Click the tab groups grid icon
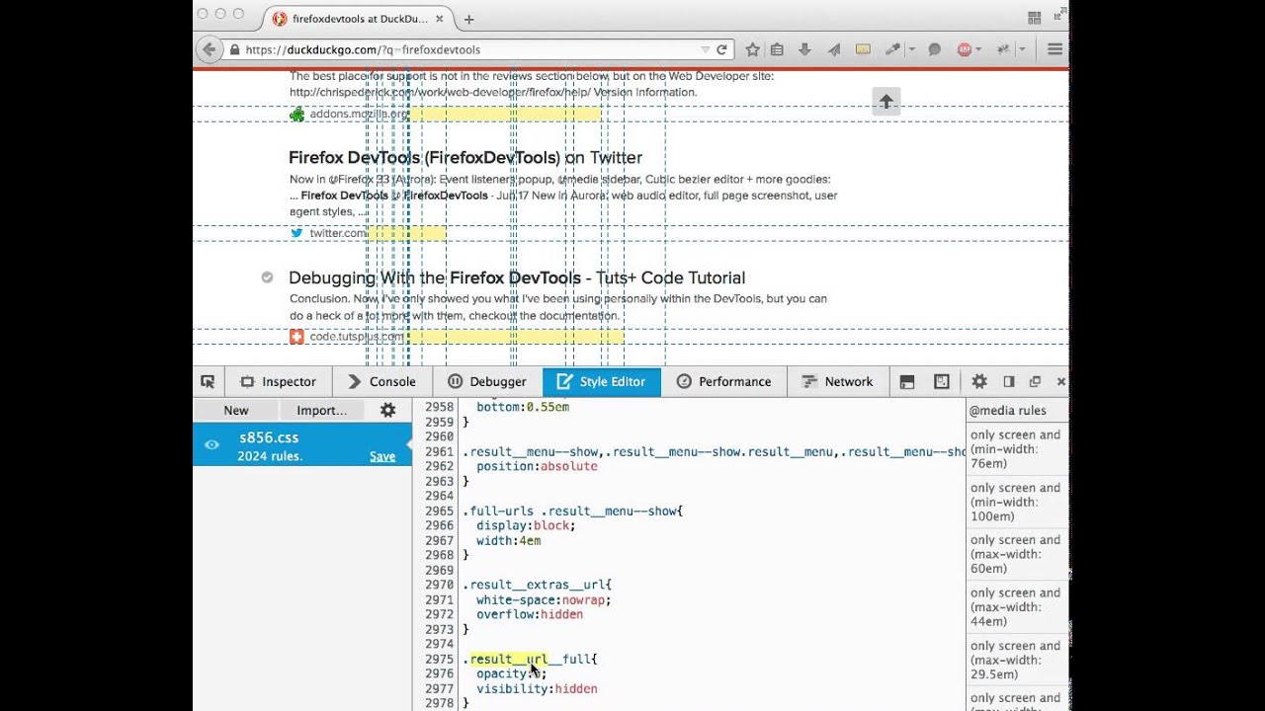Viewport: 1265px width, 711px height. 1035,18
